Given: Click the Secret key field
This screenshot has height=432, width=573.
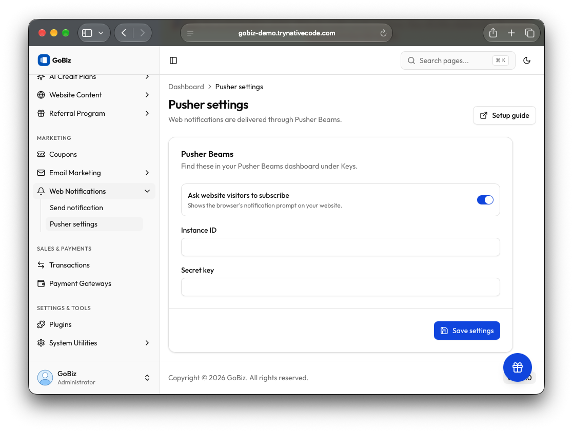Looking at the screenshot, I should click(340, 287).
